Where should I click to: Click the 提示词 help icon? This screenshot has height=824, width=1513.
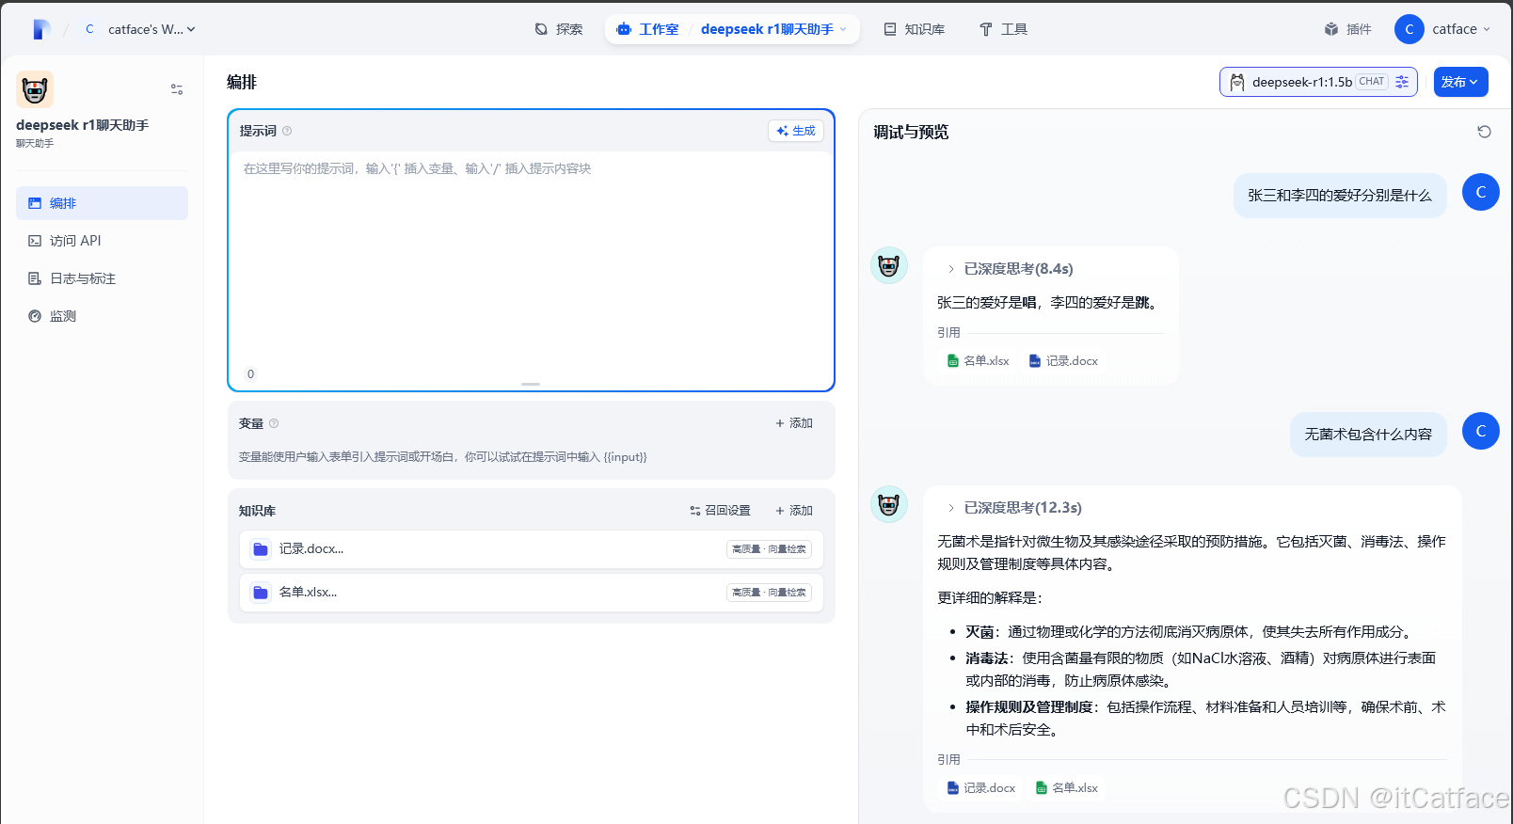(287, 131)
